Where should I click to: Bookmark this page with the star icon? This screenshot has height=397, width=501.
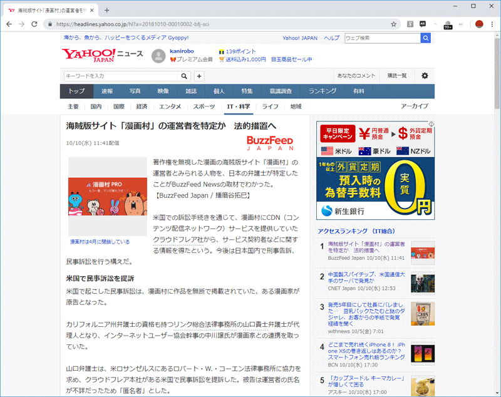click(x=394, y=24)
